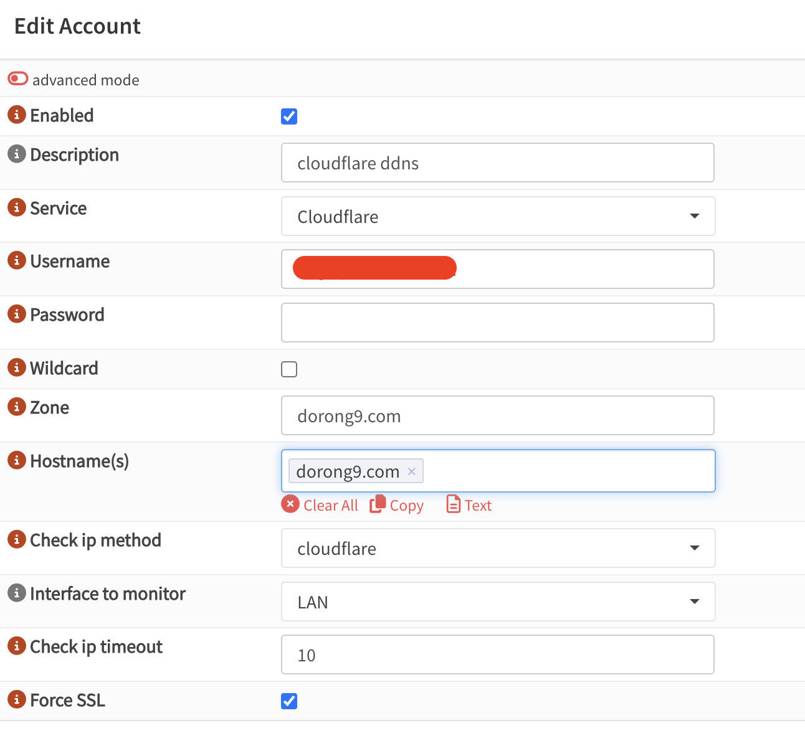Click into the Password input field
The width and height of the screenshot is (805, 756).
(x=497, y=323)
